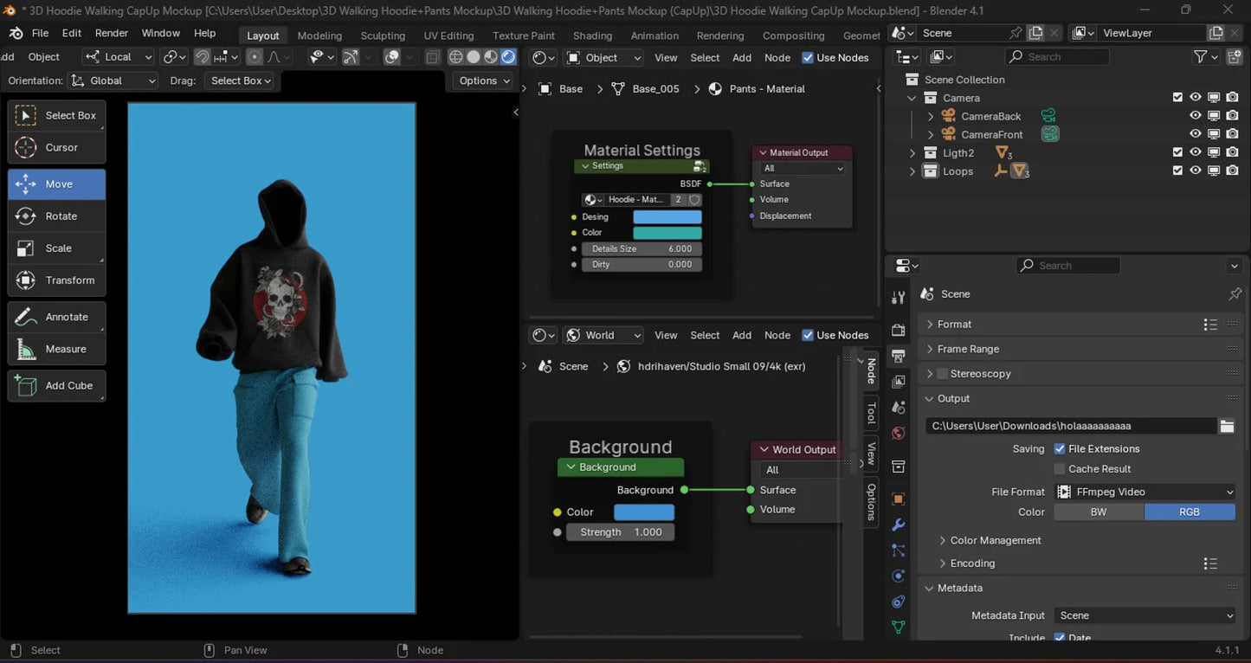Open the Transform tool
Image resolution: width=1251 pixels, height=663 pixels.
(57, 280)
